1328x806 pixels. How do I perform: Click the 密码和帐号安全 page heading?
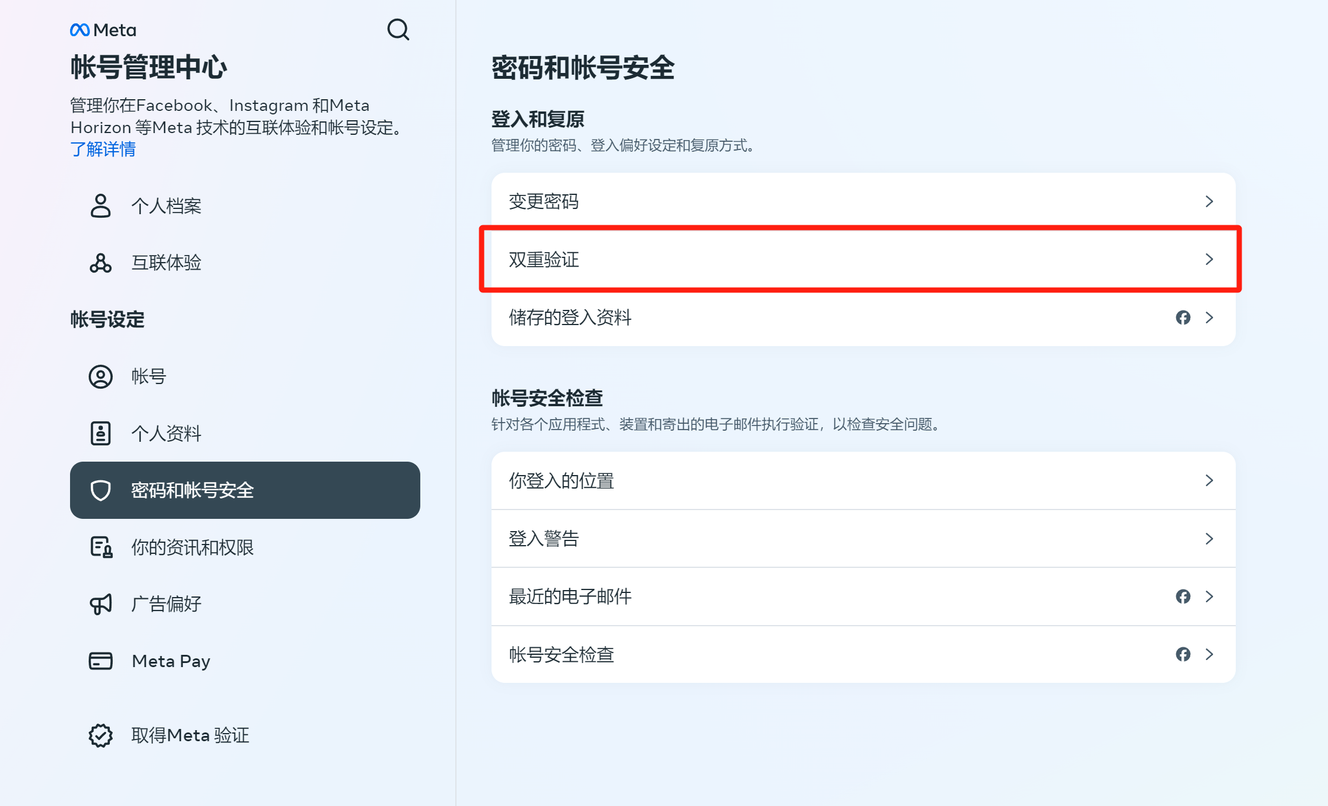point(583,68)
